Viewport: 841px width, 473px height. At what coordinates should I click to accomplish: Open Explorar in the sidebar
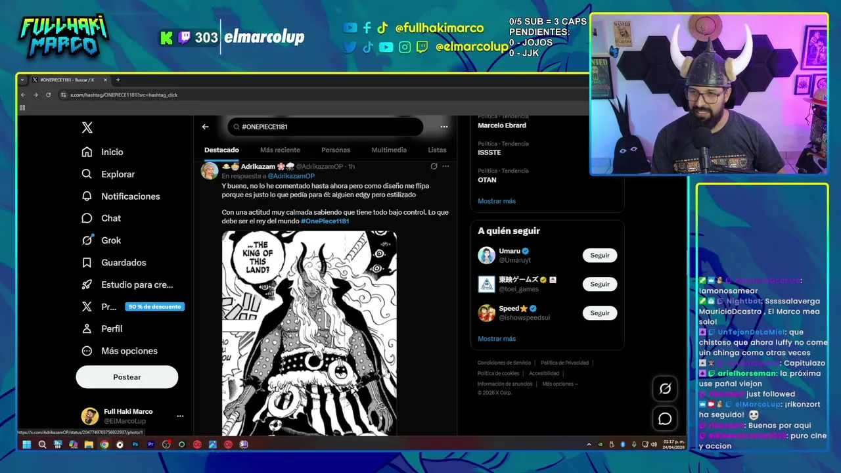point(108,174)
